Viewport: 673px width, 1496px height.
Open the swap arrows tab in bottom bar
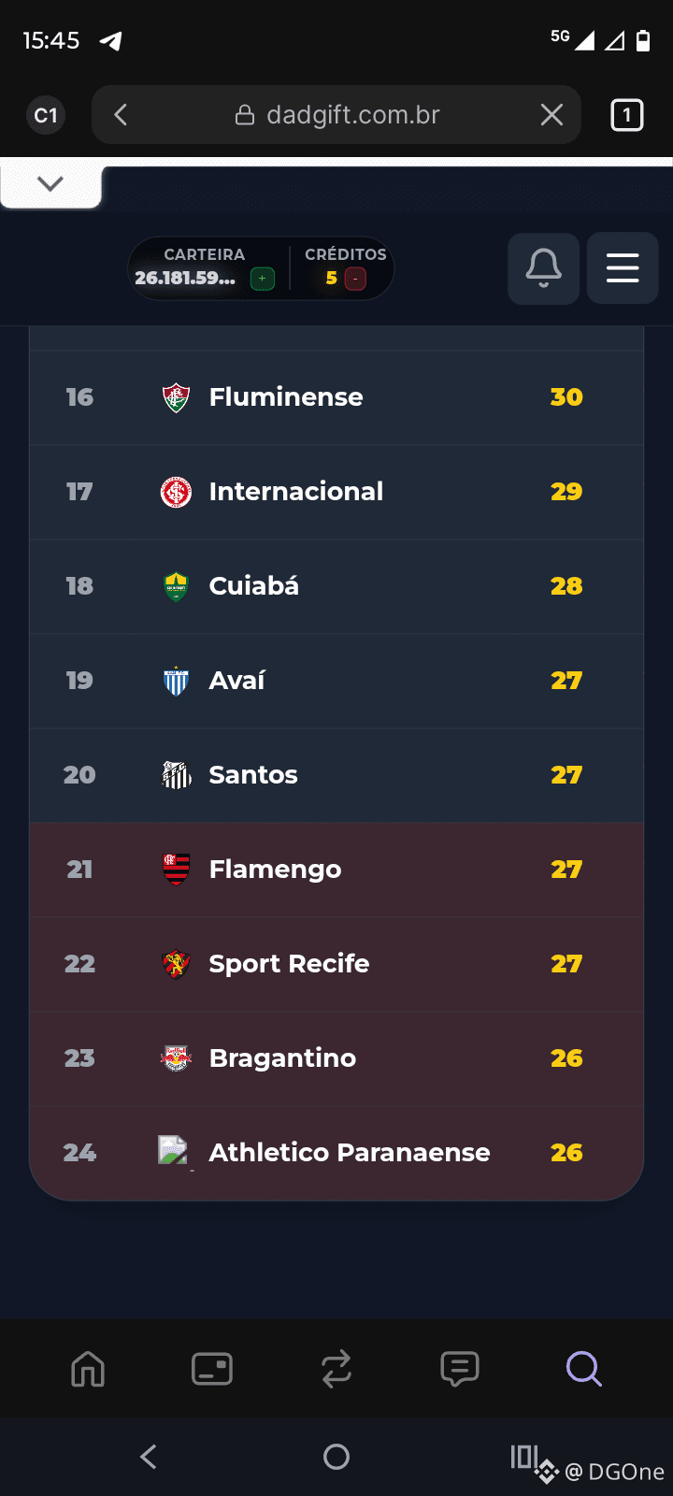coord(336,1369)
